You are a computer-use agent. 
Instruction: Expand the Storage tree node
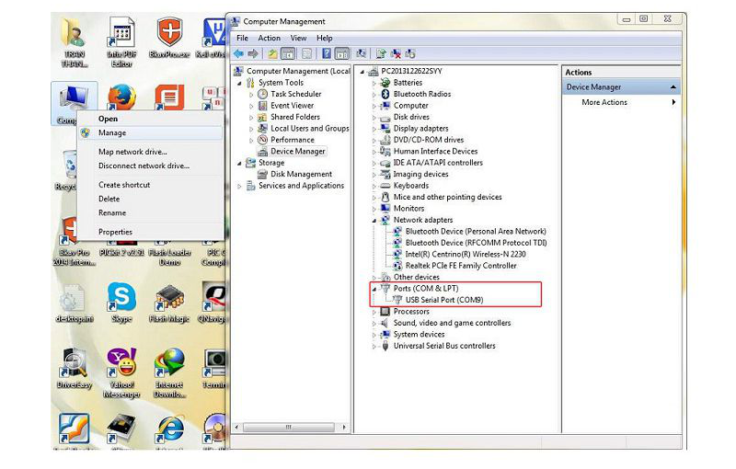coord(240,163)
